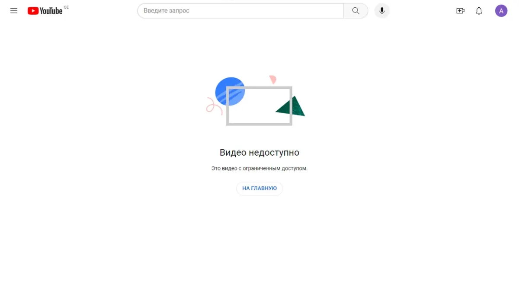
Task: Click the word "Видео" in the heading
Action: pyautogui.click(x=233, y=153)
